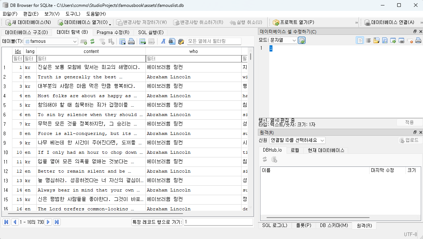Screen dimensions: 423x239
Task: Go to first page of records button
Action: [6, 222]
